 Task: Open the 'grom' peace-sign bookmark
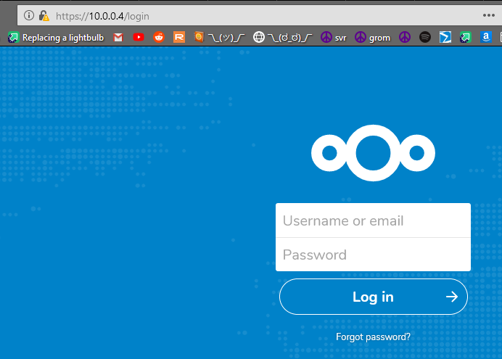[373, 38]
